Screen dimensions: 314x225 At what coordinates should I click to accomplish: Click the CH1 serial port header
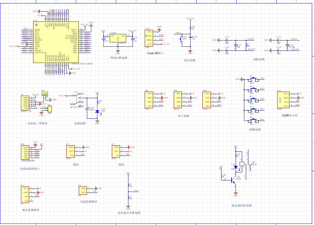point(149,99)
